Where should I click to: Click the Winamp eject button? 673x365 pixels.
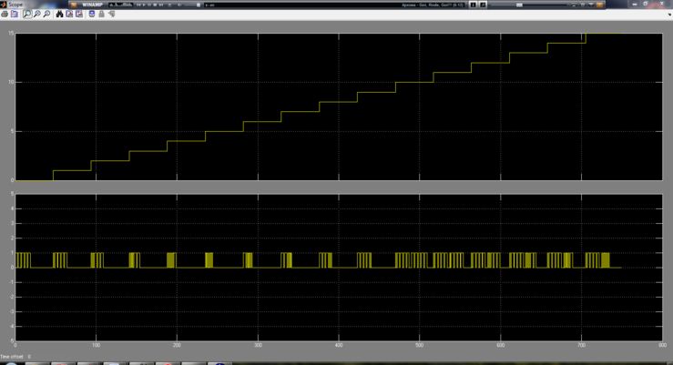169,5
